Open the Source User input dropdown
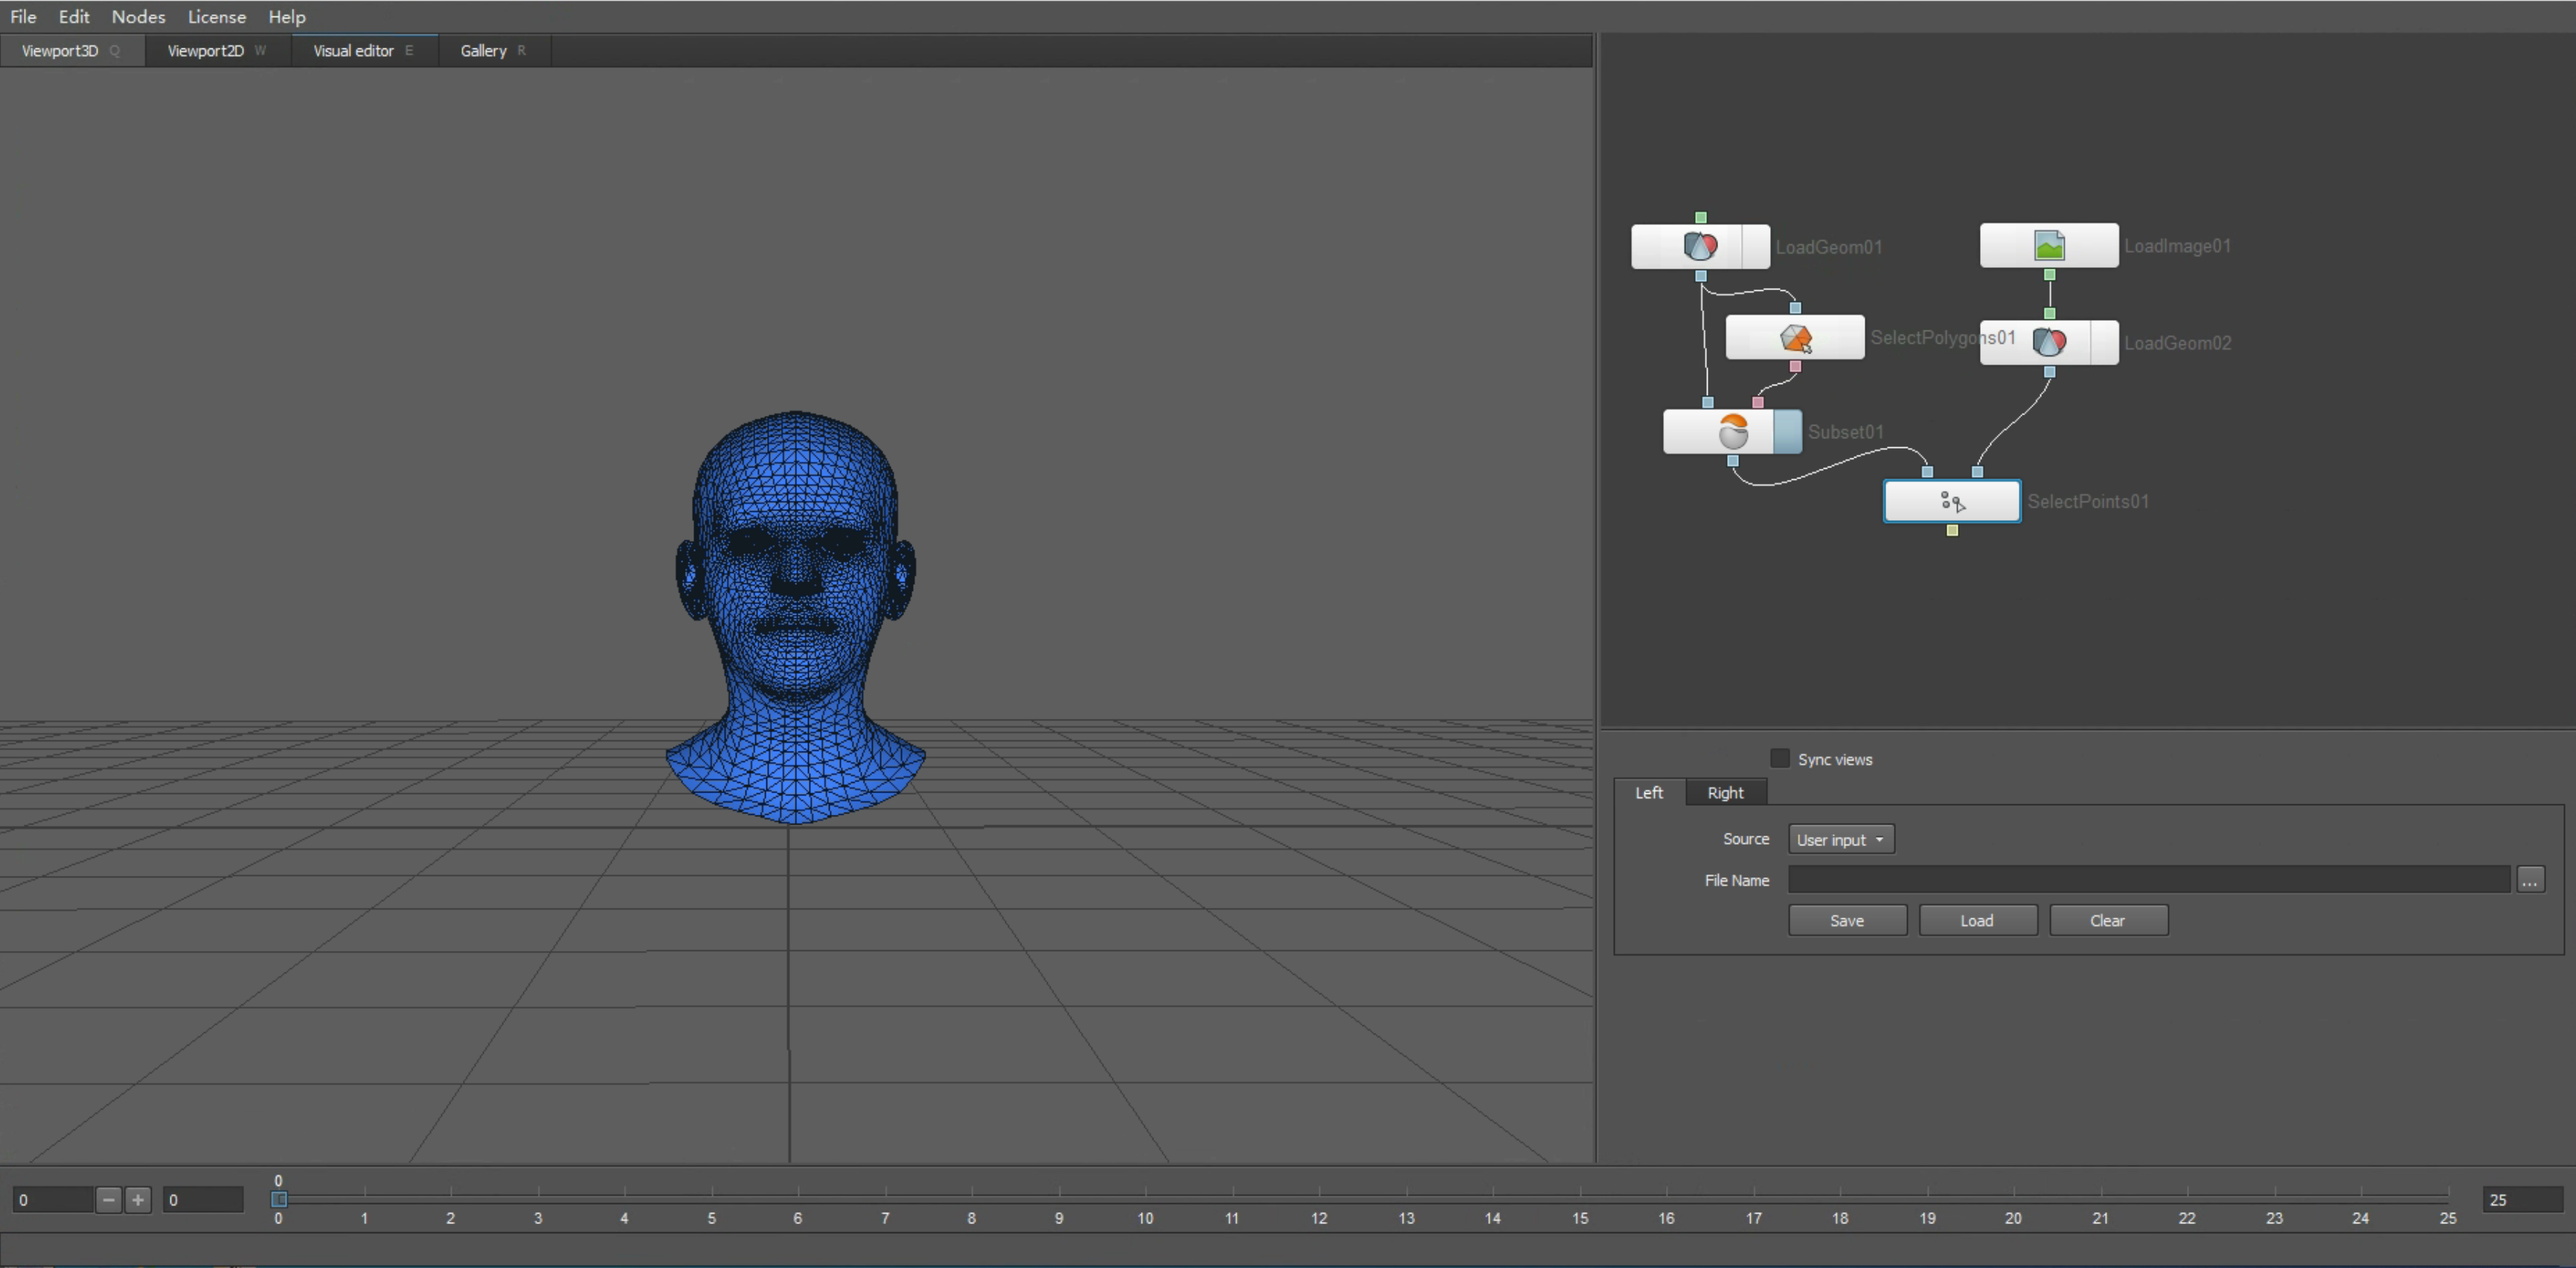The width and height of the screenshot is (2576, 1268). pos(1840,840)
